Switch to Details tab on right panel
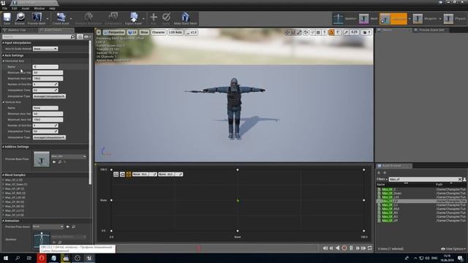Image resolution: width=468 pixels, height=263 pixels. 387,30
